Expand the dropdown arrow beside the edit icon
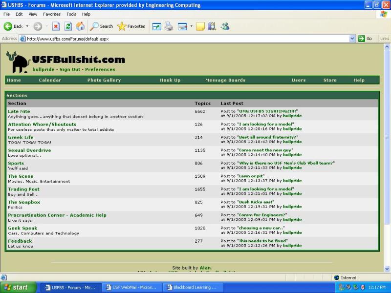This screenshot has width=391, height=293. 191,26
